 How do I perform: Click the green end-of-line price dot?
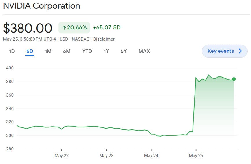coord(234,79)
